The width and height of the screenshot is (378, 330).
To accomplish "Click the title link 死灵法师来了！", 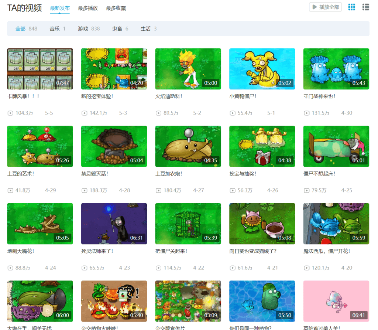I will coord(97,251).
